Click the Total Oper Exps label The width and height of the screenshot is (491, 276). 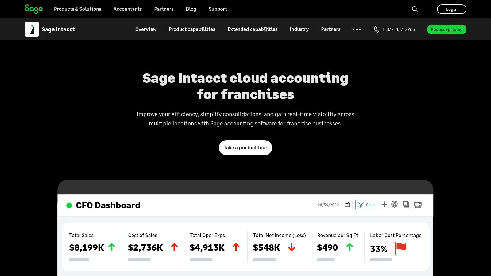point(207,235)
